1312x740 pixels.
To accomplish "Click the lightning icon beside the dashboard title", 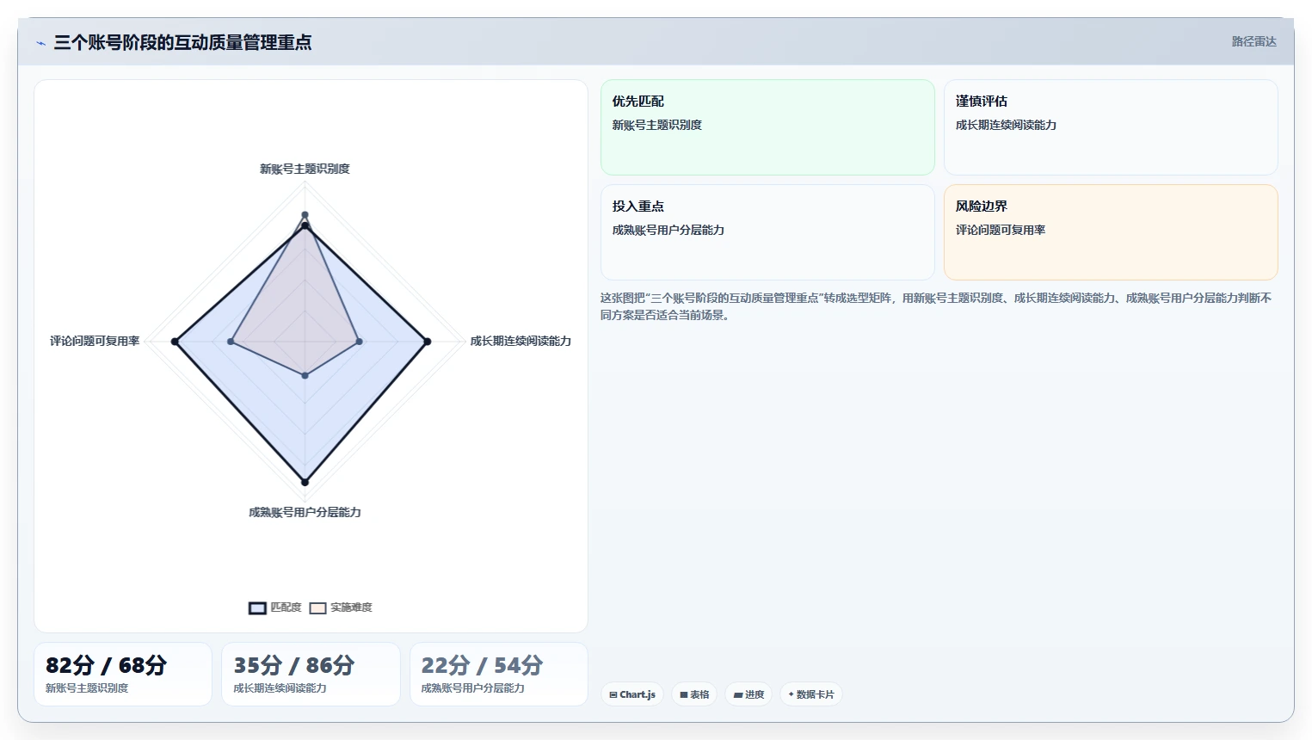I will pyautogui.click(x=40, y=43).
